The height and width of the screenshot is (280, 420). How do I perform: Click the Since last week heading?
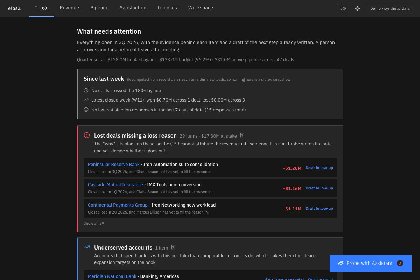pos(104,79)
